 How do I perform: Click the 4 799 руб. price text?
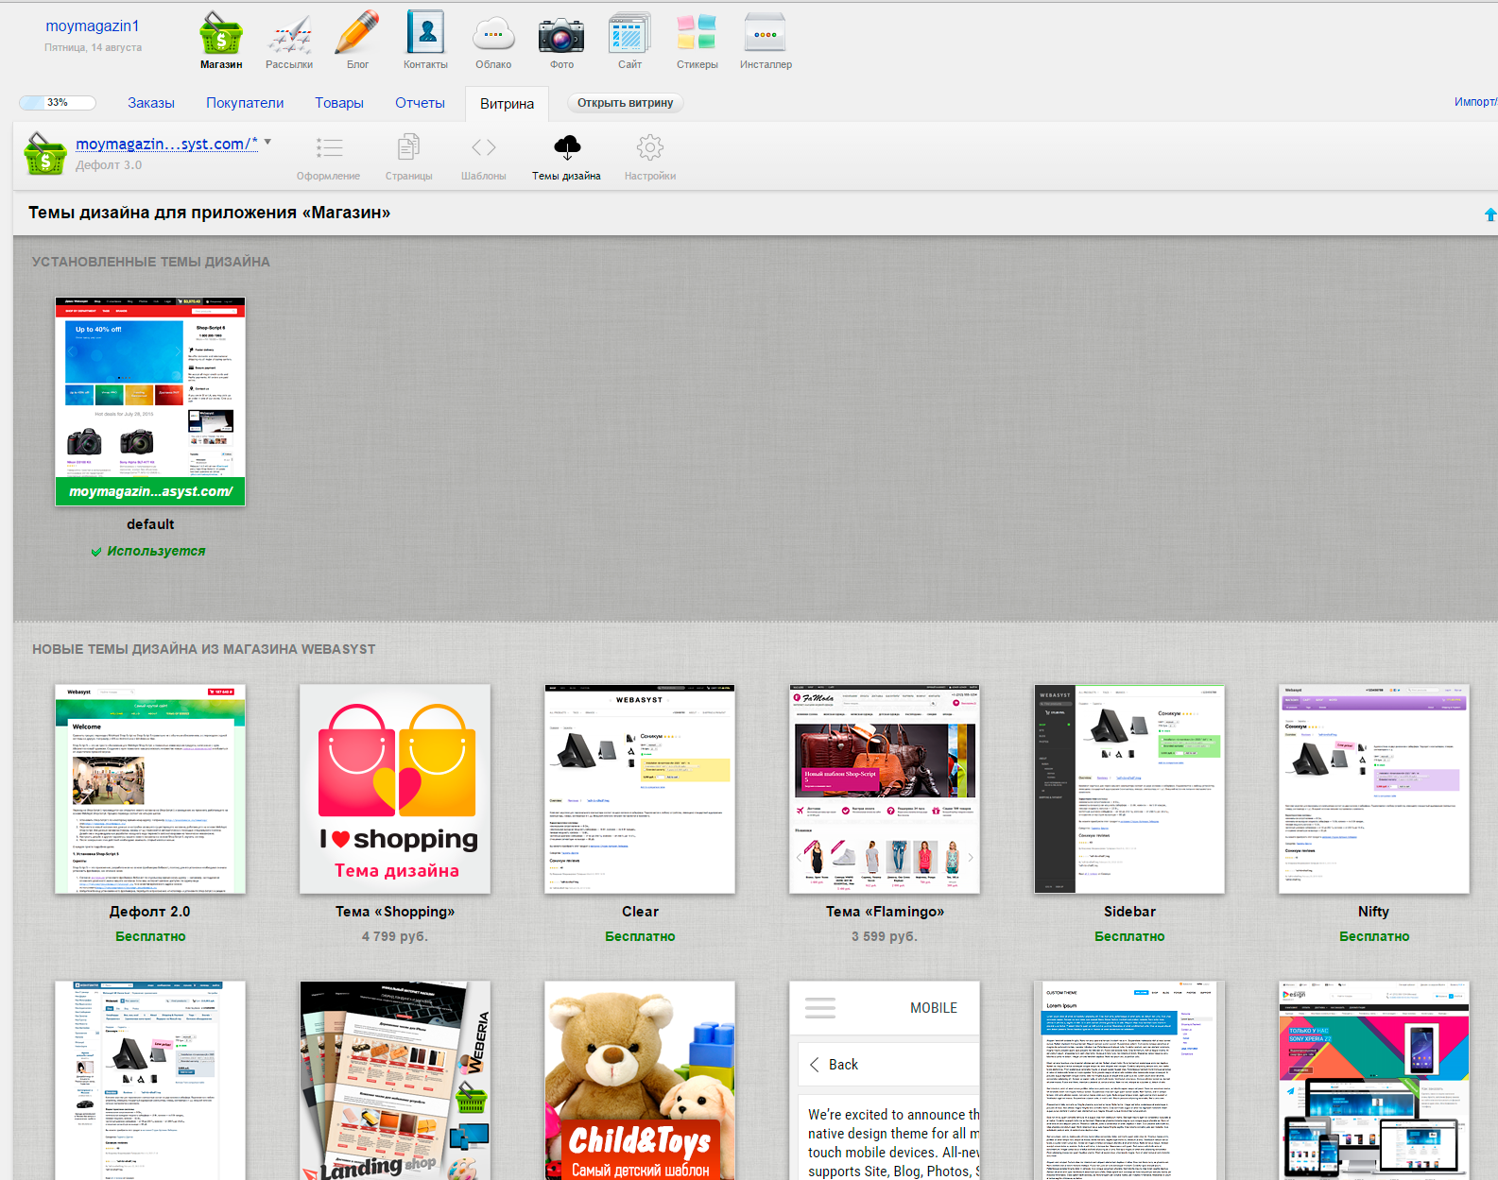point(395,936)
